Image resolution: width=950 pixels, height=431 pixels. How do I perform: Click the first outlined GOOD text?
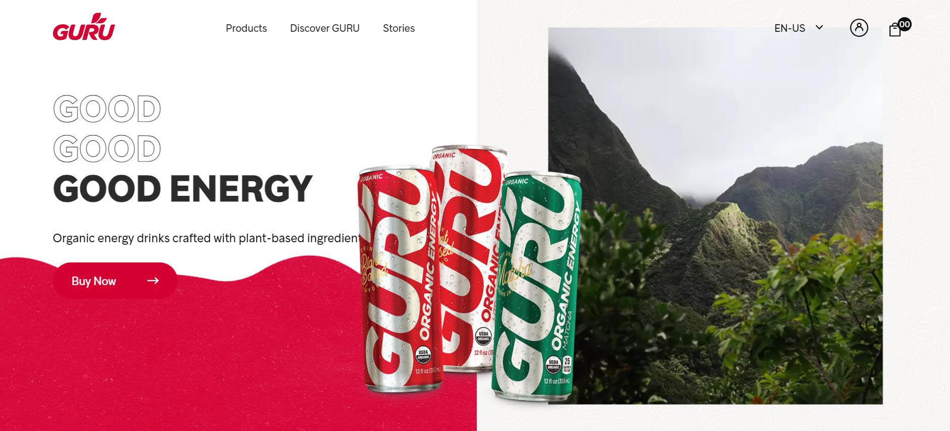point(107,109)
